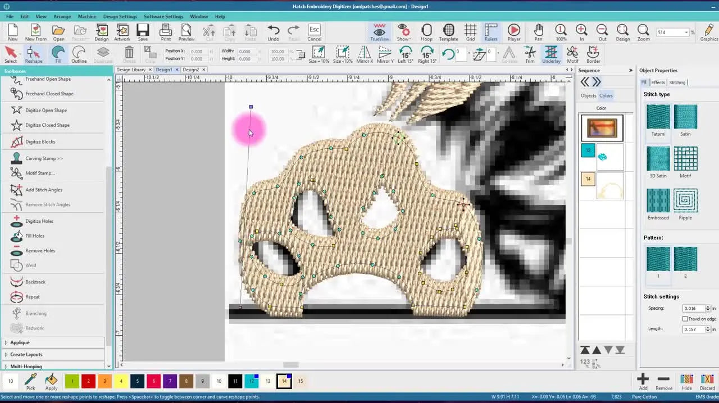Select cyan color swatch 12
Screen dimensions: 719x403
point(252,382)
